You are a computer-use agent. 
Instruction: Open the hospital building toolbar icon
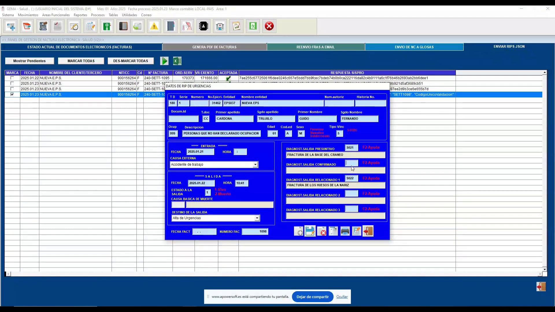[220, 26]
